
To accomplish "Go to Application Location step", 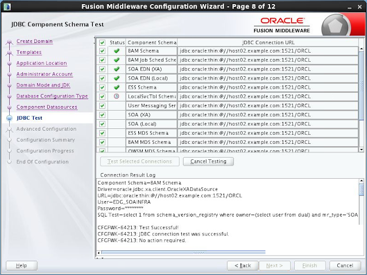I will 42,63.
